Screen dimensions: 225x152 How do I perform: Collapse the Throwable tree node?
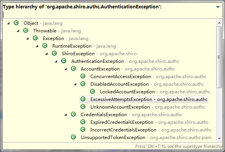pos(18,31)
